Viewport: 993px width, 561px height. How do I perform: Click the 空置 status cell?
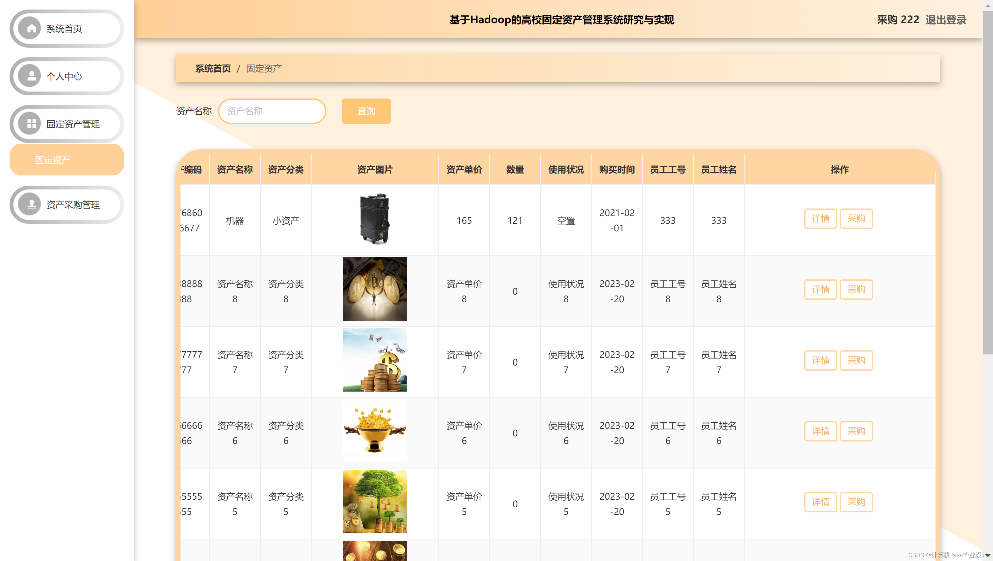tap(566, 220)
